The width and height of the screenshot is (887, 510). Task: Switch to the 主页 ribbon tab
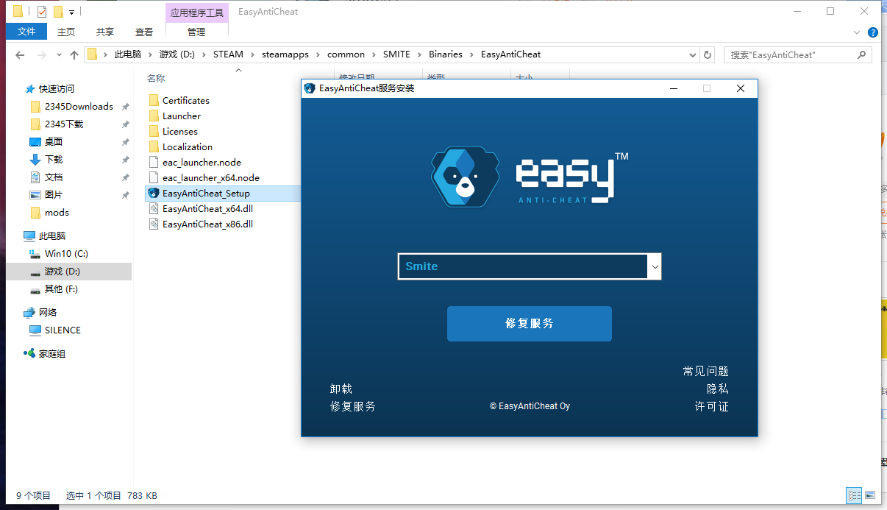coord(66,32)
